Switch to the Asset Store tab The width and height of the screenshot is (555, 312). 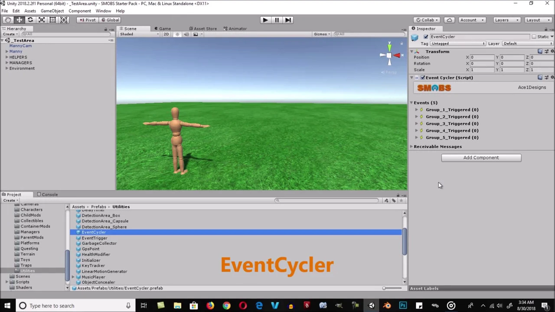[202, 29]
